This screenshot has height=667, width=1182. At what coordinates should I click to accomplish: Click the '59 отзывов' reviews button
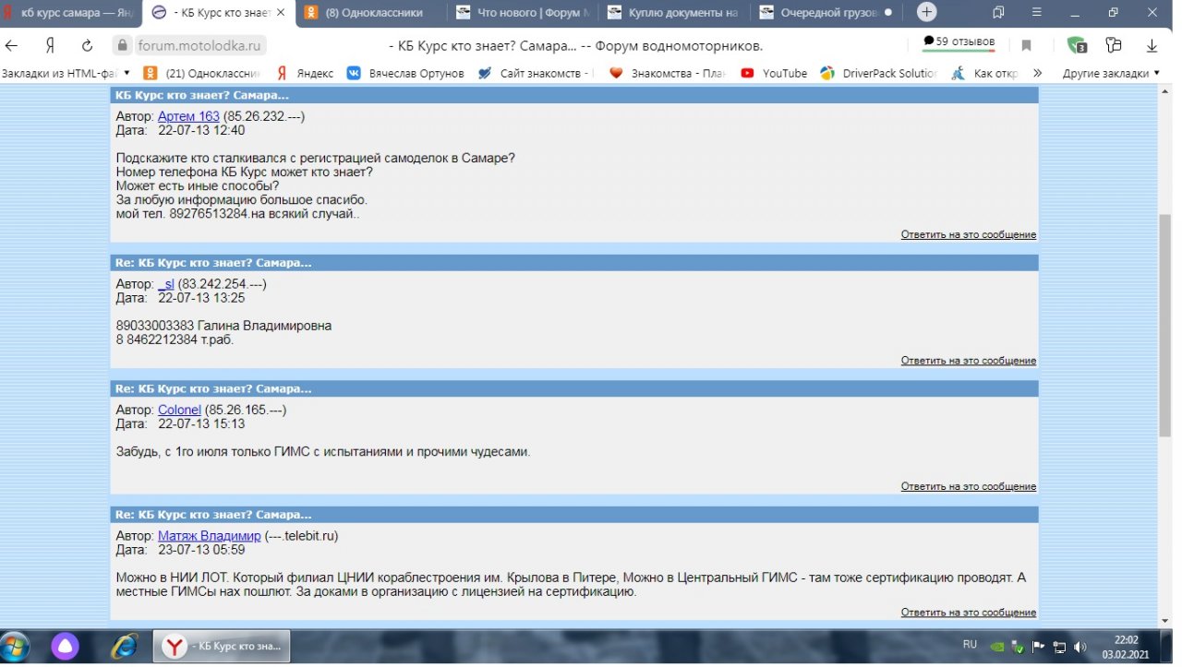[959, 42]
